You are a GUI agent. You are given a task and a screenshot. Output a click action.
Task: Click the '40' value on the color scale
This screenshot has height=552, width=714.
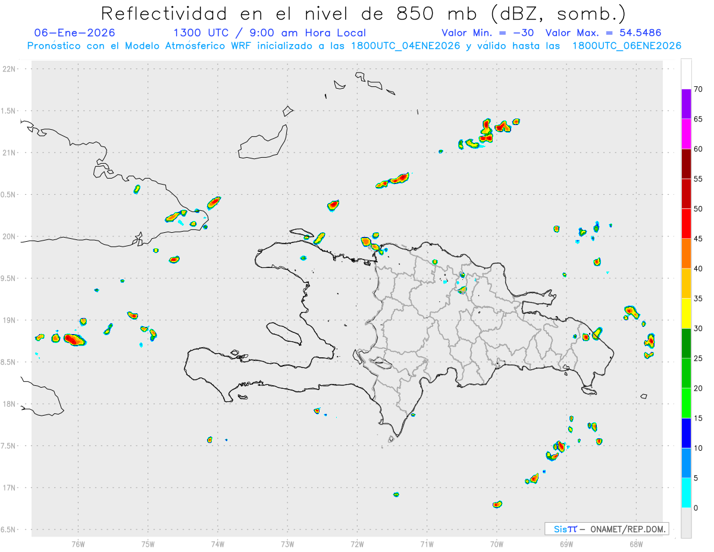pyautogui.click(x=698, y=269)
